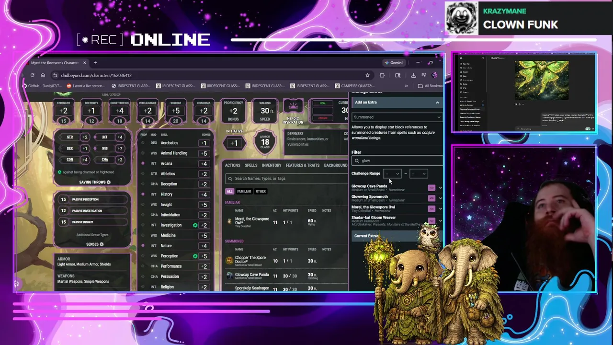Click the Initiative +1 badge

[x=234, y=143]
